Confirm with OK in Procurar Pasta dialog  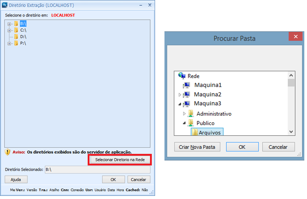pos(242,147)
